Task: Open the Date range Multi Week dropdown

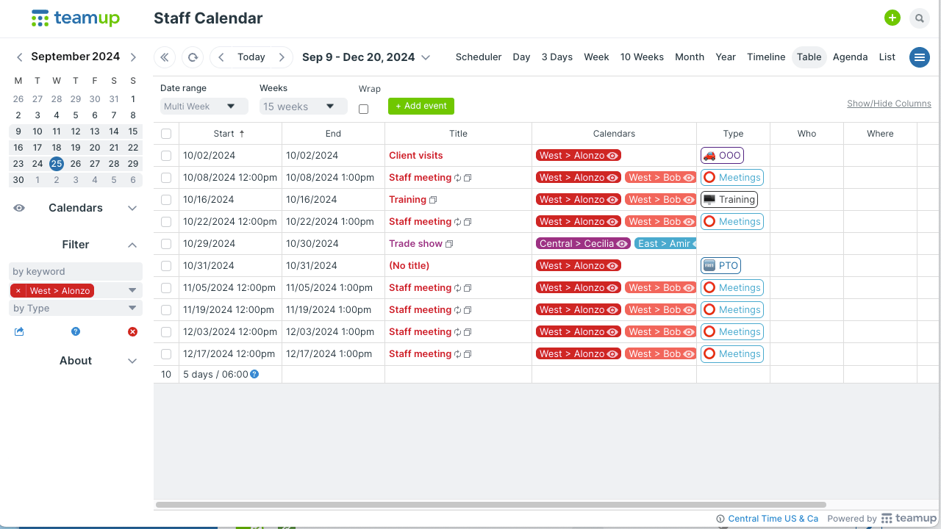Action: pyautogui.click(x=204, y=107)
